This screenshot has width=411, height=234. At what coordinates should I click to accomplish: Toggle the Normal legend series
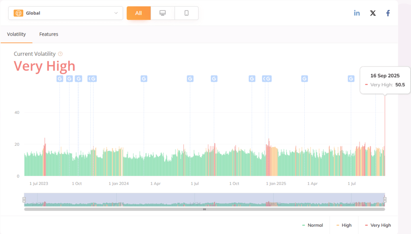pos(313,225)
